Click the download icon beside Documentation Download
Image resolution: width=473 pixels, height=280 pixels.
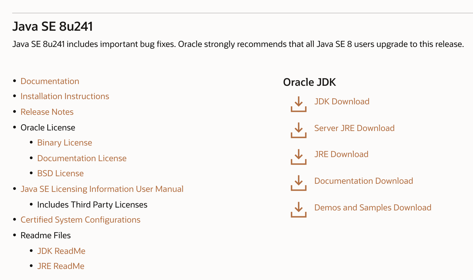pos(299,183)
